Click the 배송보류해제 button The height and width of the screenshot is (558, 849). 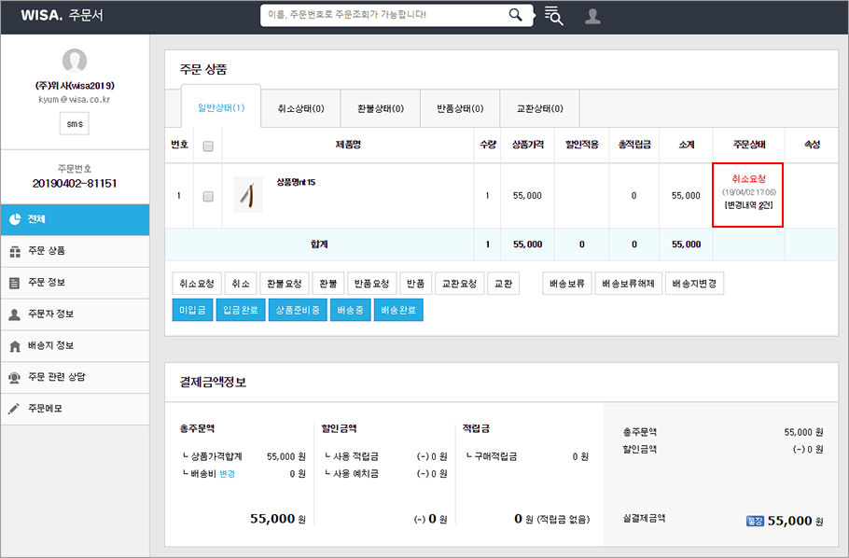[x=628, y=284]
